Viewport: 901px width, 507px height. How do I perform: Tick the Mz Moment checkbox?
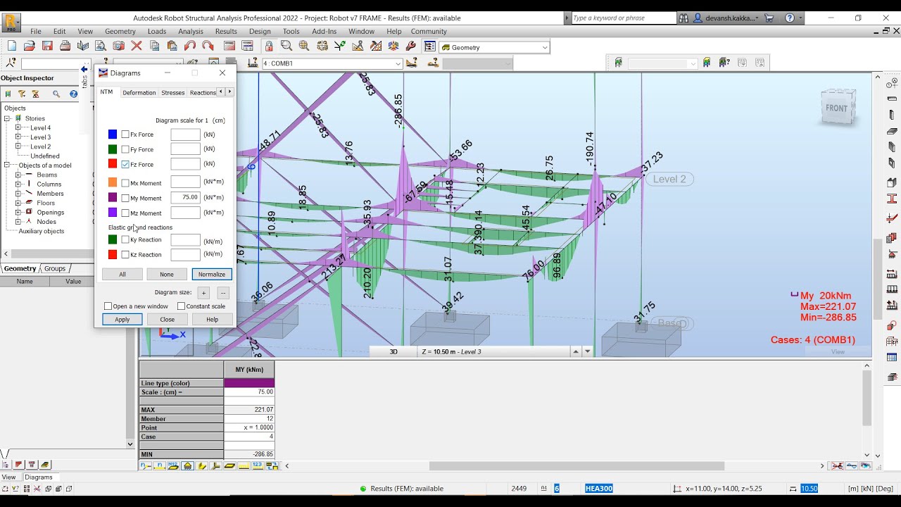point(125,213)
